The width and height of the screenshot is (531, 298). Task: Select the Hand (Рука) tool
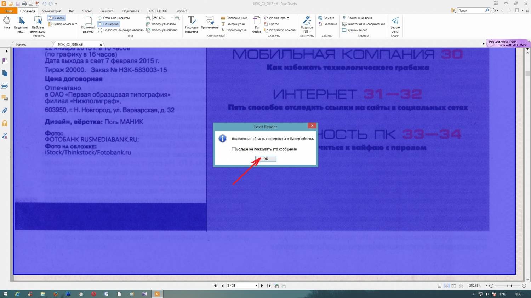7,23
